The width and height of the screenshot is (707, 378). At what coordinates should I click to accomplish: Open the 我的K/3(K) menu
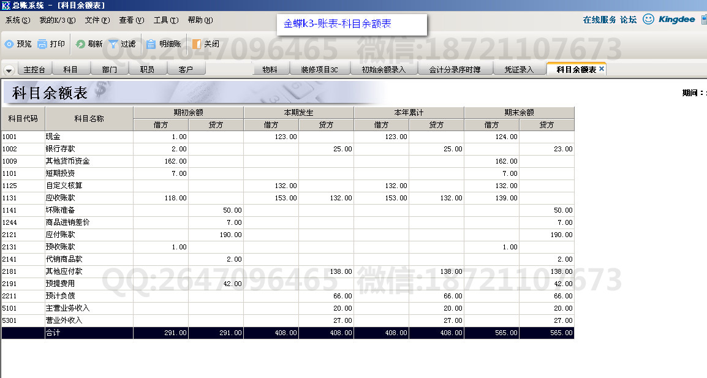coord(57,20)
